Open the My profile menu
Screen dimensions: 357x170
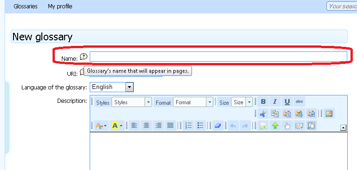click(60, 6)
